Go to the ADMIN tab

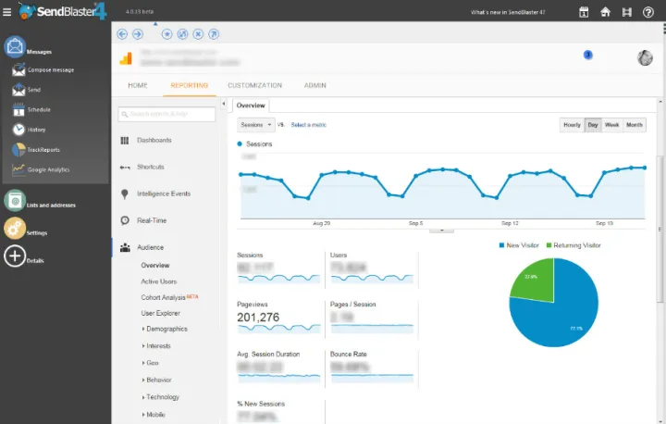pyautogui.click(x=314, y=85)
